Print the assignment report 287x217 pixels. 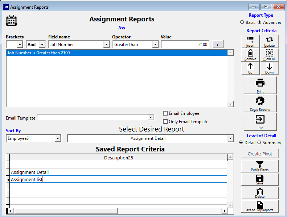[x=260, y=85]
